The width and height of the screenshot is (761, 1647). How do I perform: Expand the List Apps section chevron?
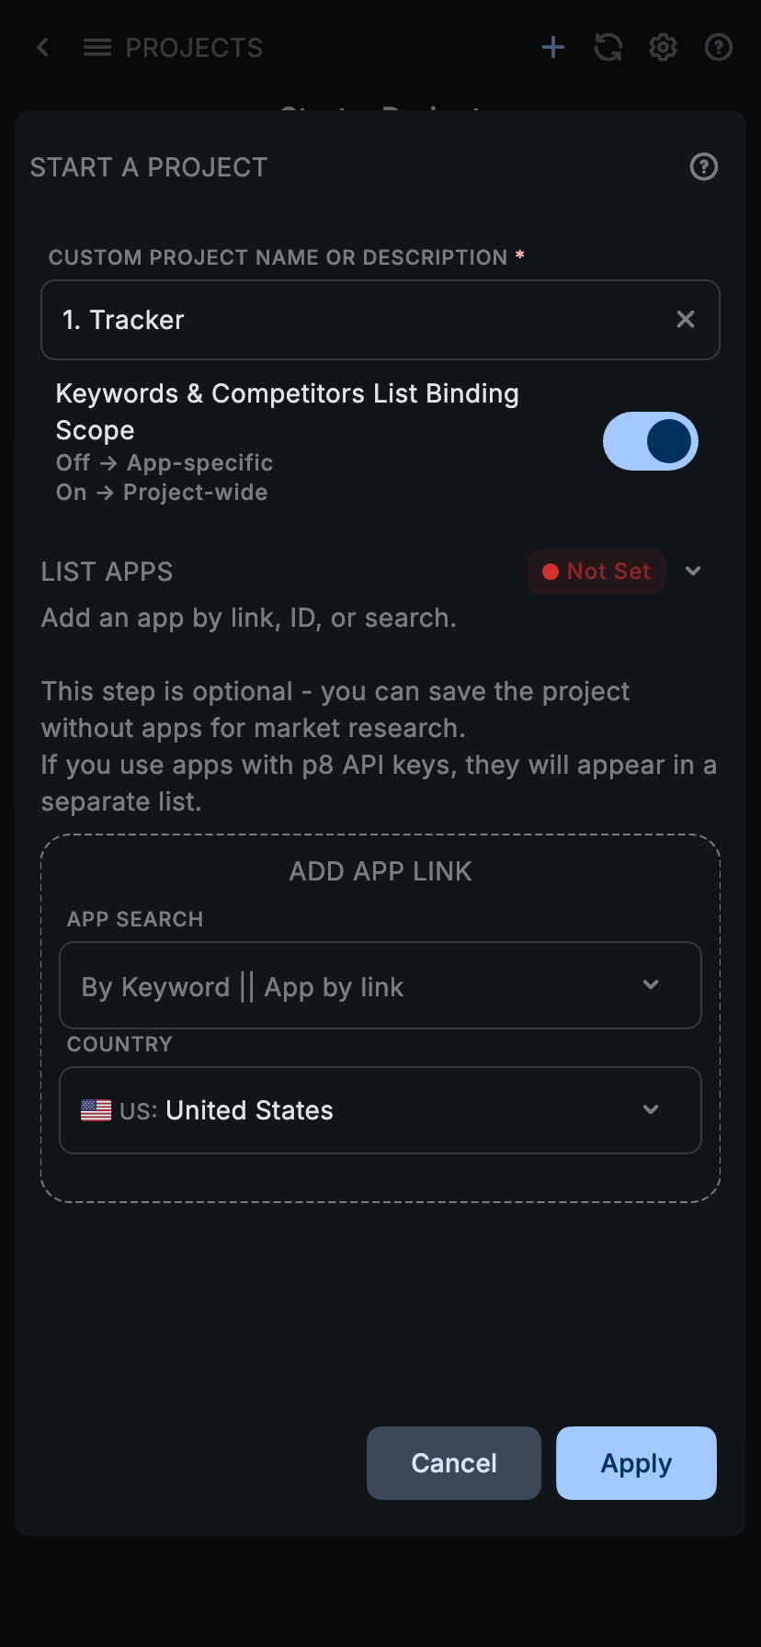pos(694,571)
